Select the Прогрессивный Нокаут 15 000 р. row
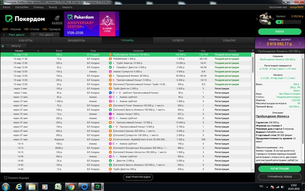The width and height of the screenshot is (305, 191). point(126,123)
